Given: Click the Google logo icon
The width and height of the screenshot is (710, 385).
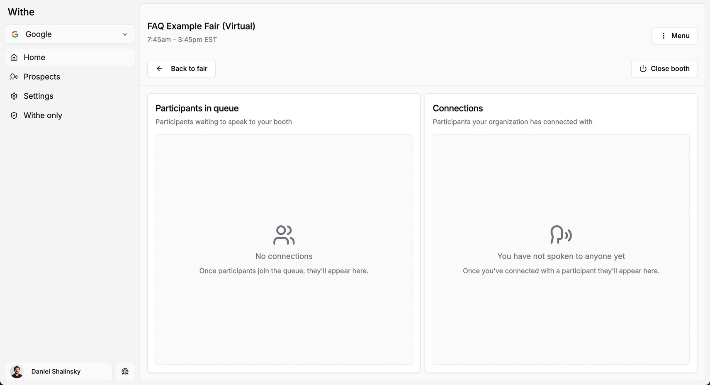Looking at the screenshot, I should (x=15, y=34).
